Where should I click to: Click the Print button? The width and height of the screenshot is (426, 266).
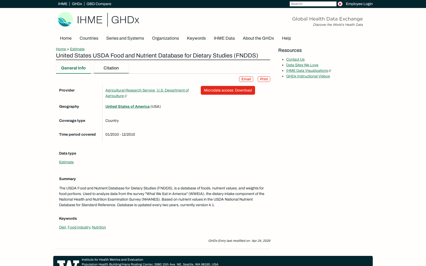(264, 79)
